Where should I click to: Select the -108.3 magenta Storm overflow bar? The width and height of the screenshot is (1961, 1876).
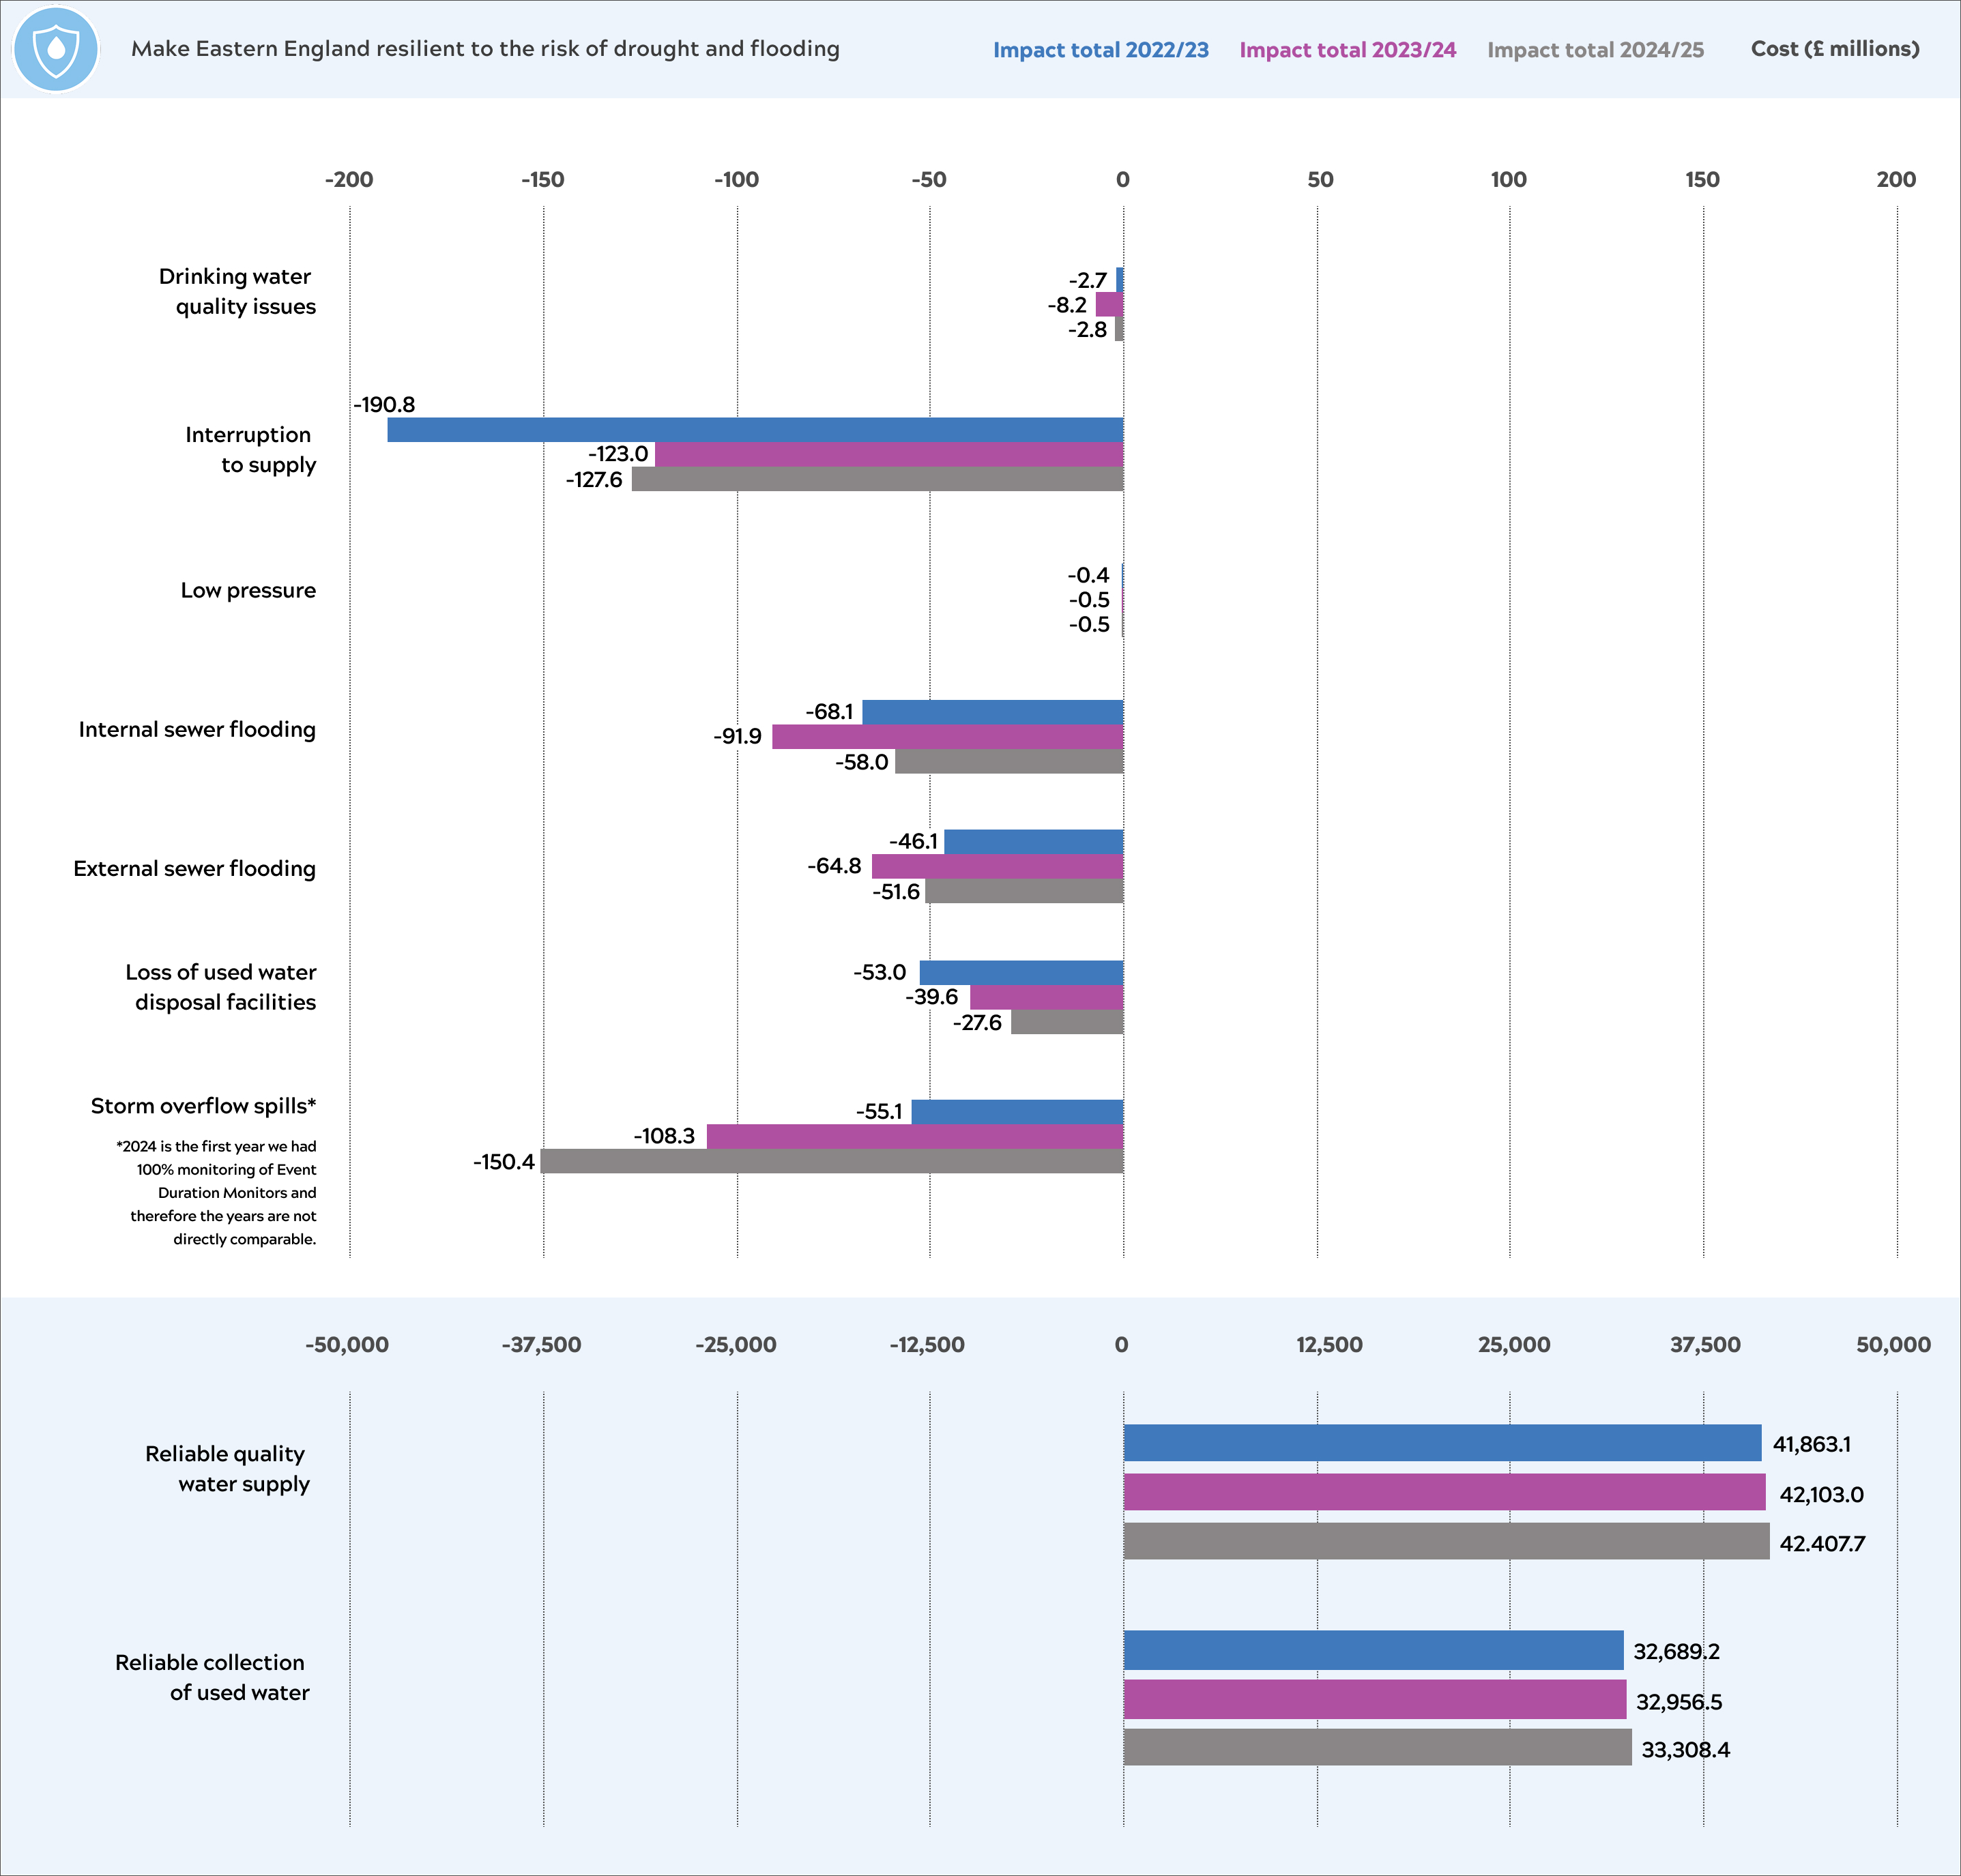click(x=914, y=1136)
